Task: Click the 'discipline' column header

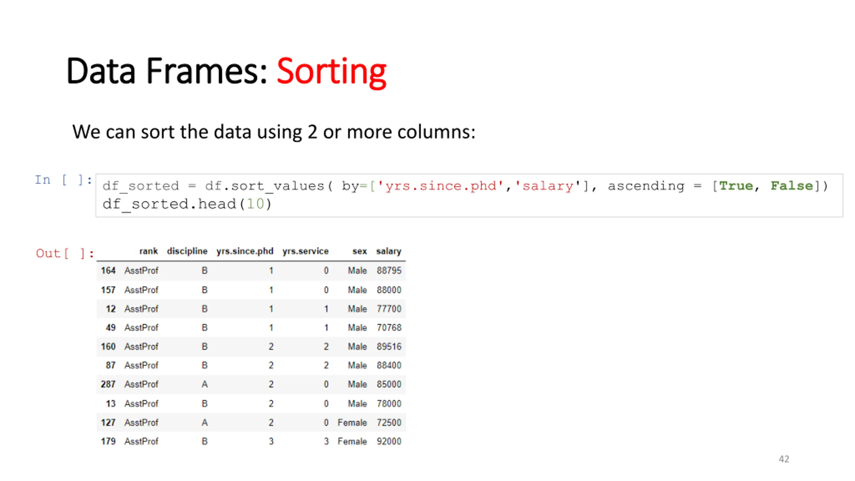Action: click(187, 251)
